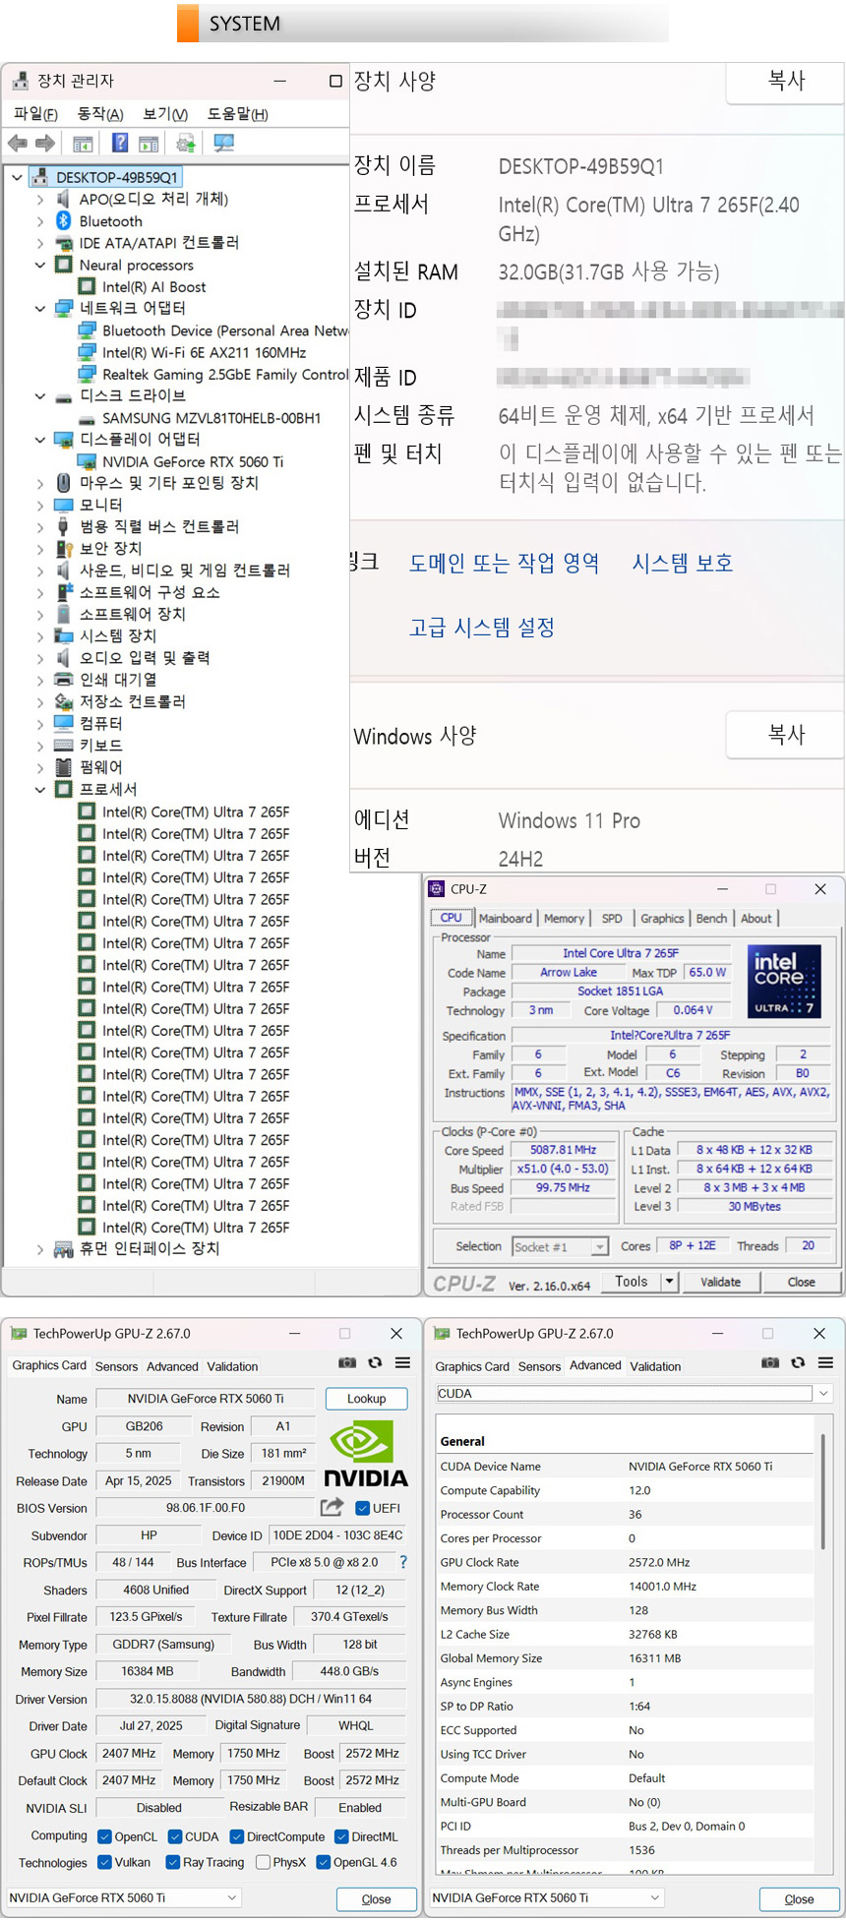Open the 동작(A) menu in Device Manager

(x=100, y=114)
